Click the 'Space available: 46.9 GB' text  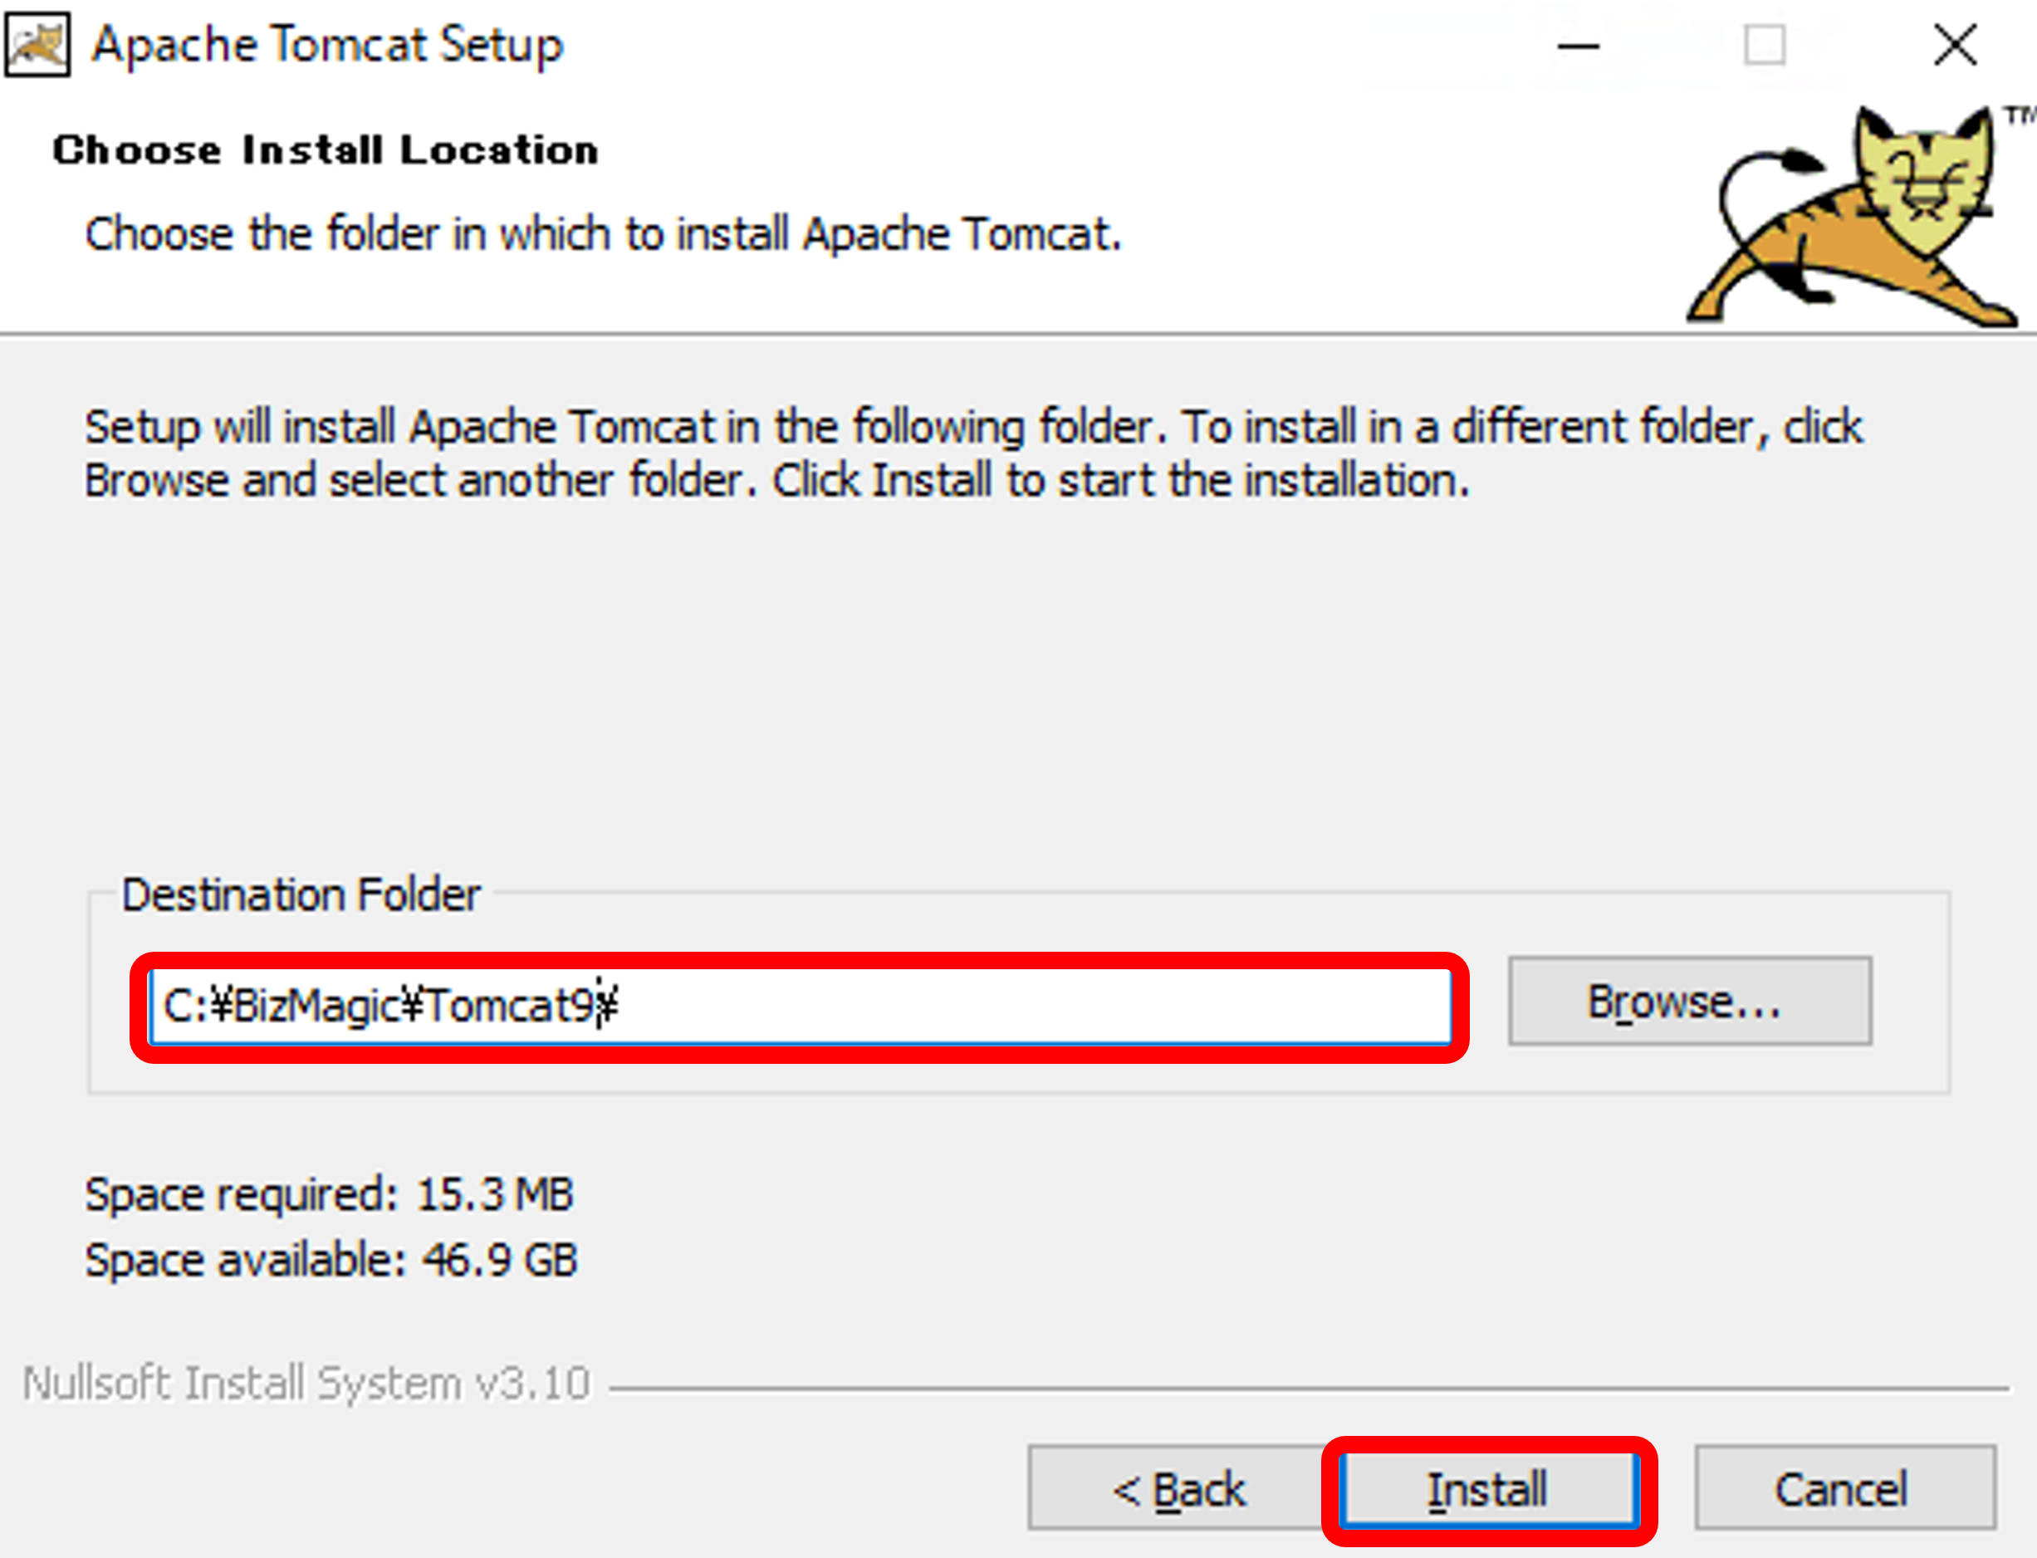[x=332, y=1261]
